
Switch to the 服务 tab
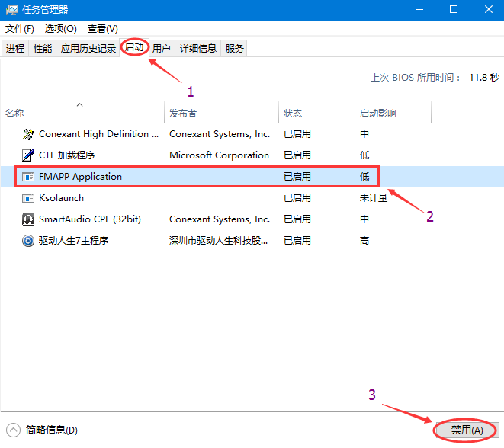coord(234,49)
